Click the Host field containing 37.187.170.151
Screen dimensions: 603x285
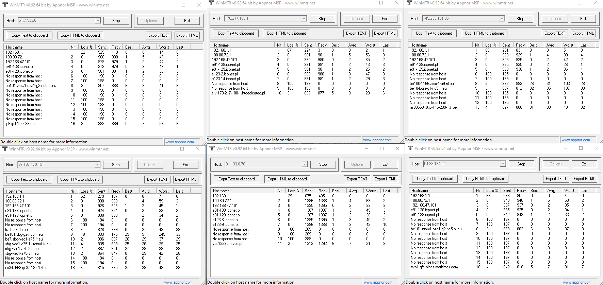click(56, 165)
